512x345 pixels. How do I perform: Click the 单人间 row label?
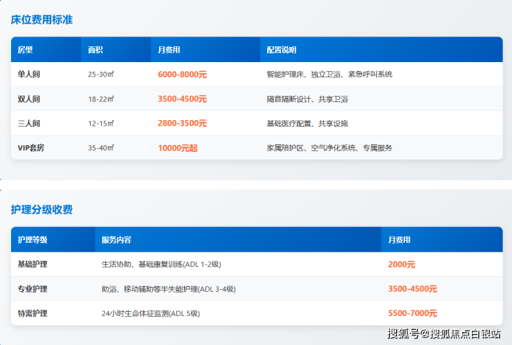point(29,74)
